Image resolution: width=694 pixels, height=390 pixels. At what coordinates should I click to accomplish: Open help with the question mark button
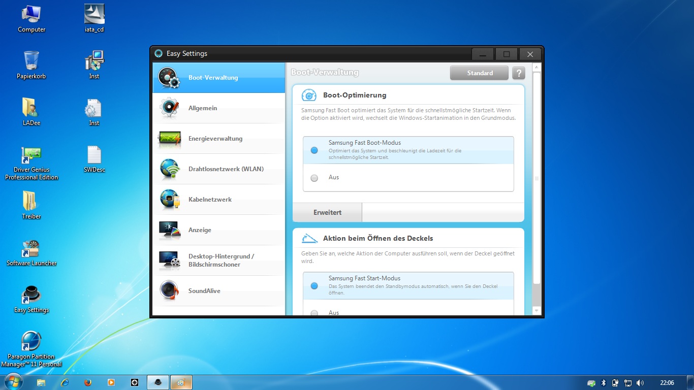coord(518,73)
